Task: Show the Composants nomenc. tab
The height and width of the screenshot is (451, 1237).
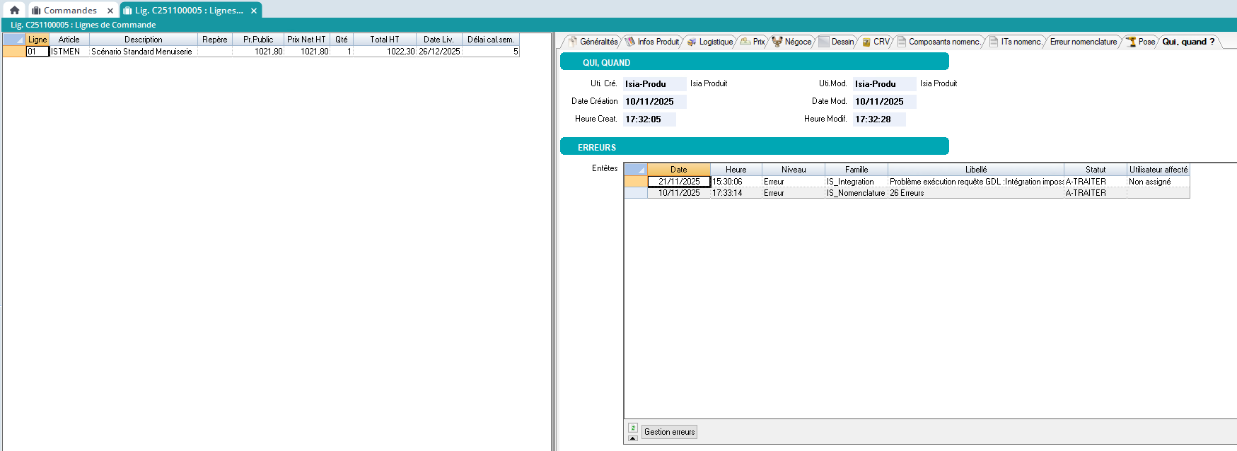Action: [x=939, y=42]
